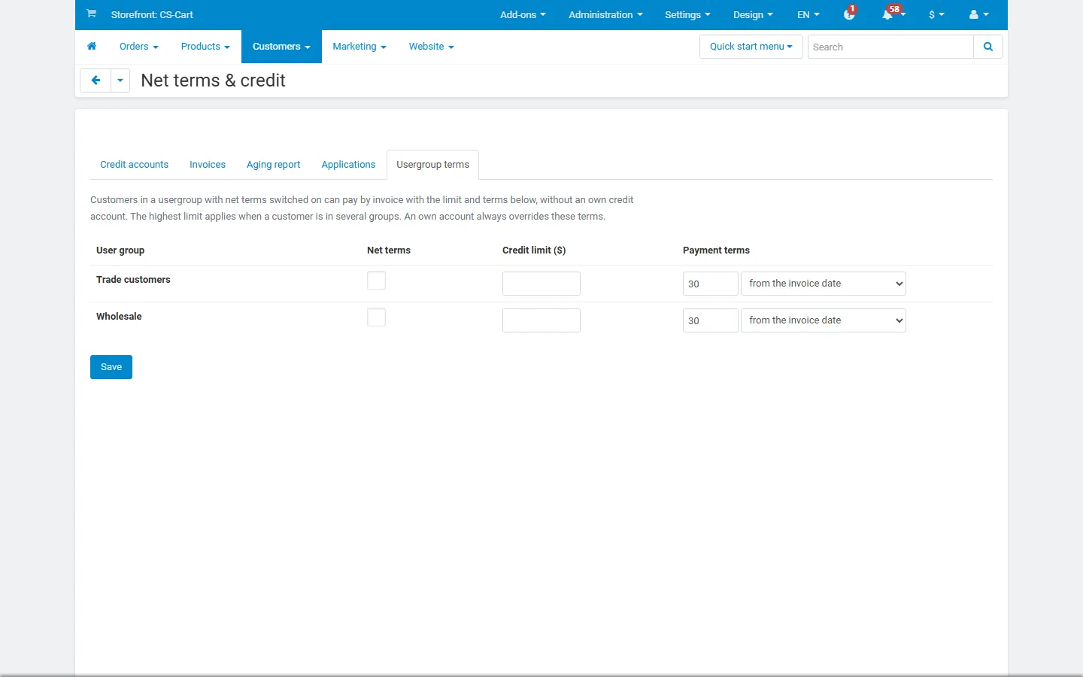1083x677 pixels.
Task: Open the Products menu
Action: (x=205, y=47)
